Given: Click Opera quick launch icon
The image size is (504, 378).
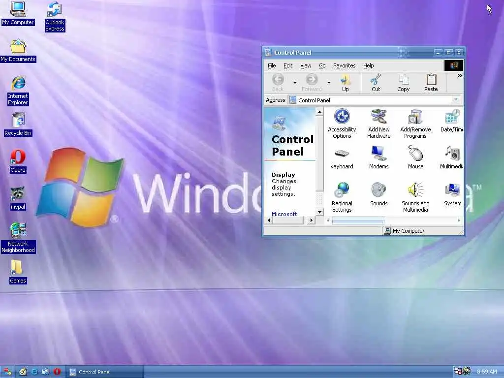Looking at the screenshot, I should click(57, 372).
